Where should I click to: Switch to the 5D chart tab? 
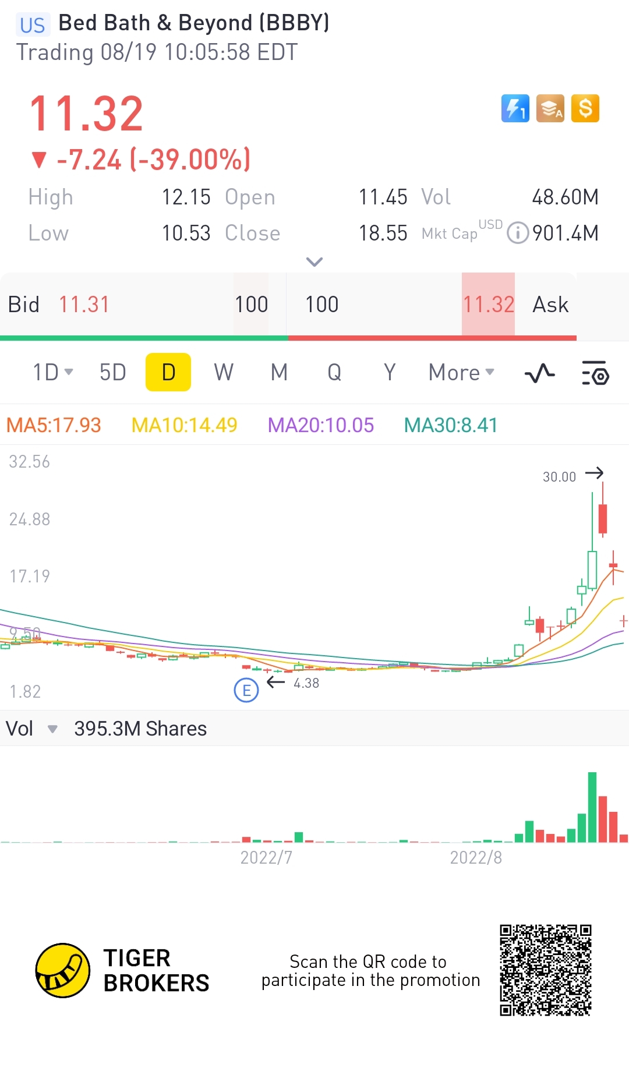pos(112,372)
